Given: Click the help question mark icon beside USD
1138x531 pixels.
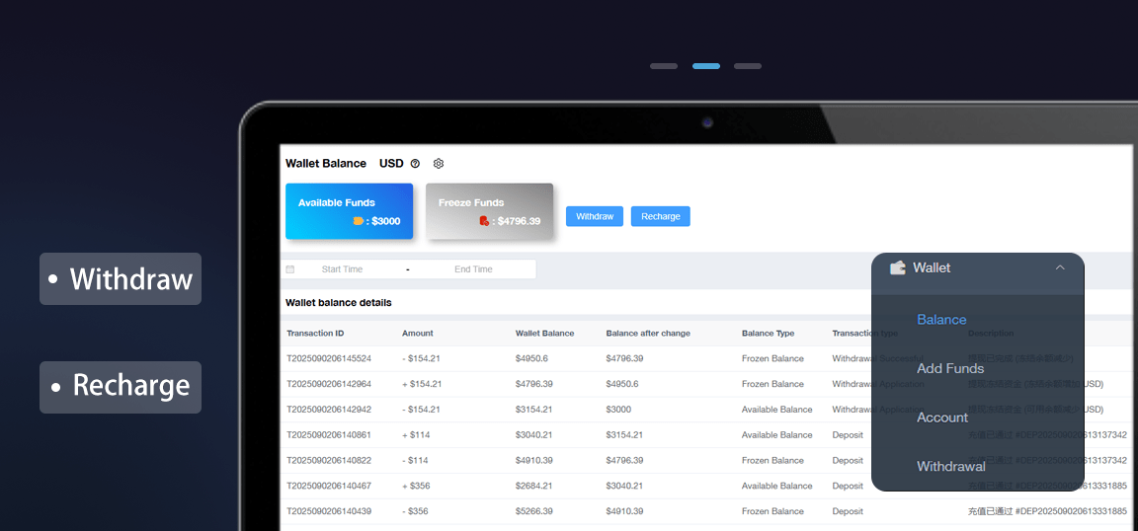Looking at the screenshot, I should click(415, 164).
